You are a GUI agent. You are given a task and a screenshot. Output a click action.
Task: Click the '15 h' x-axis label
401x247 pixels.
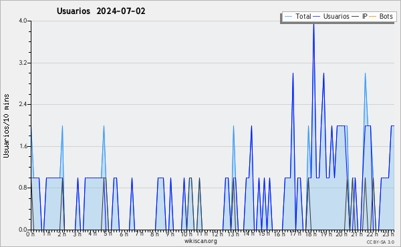[264, 234]
